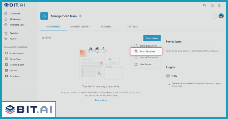The height and width of the screenshot is (119, 228).
Task: Click the Bit.ai logo in sidebar header
Action: coord(14,5)
